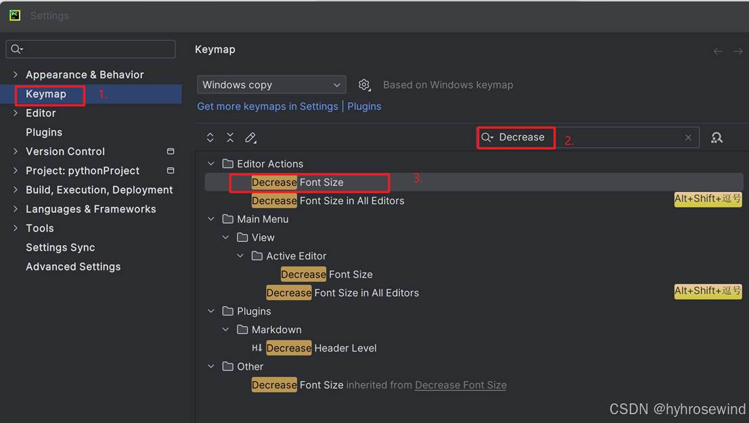Collapse all keymap tree nodes icon

(230, 138)
